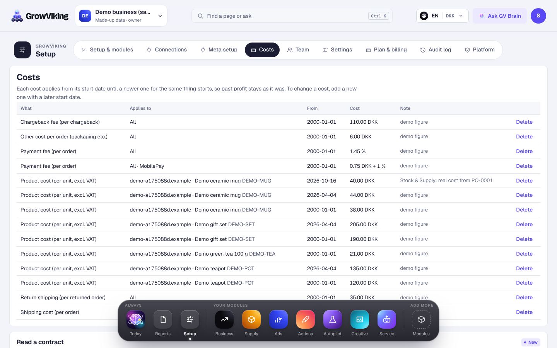Switch to the Settings tab

click(338, 50)
